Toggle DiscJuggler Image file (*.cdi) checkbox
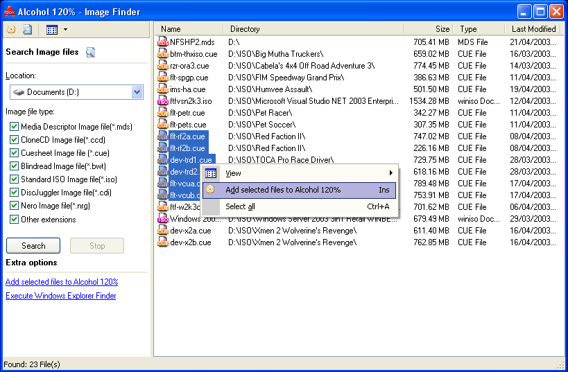The image size is (568, 372). (14, 192)
